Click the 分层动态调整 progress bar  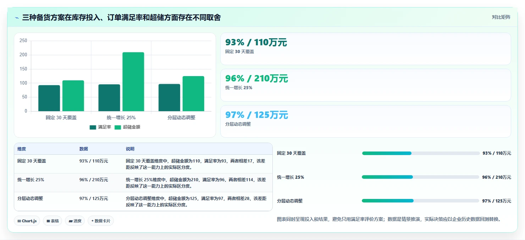tap(421, 201)
